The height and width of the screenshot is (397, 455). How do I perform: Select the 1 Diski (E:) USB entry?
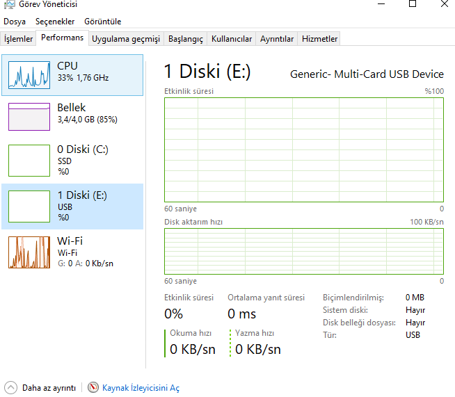click(72, 206)
